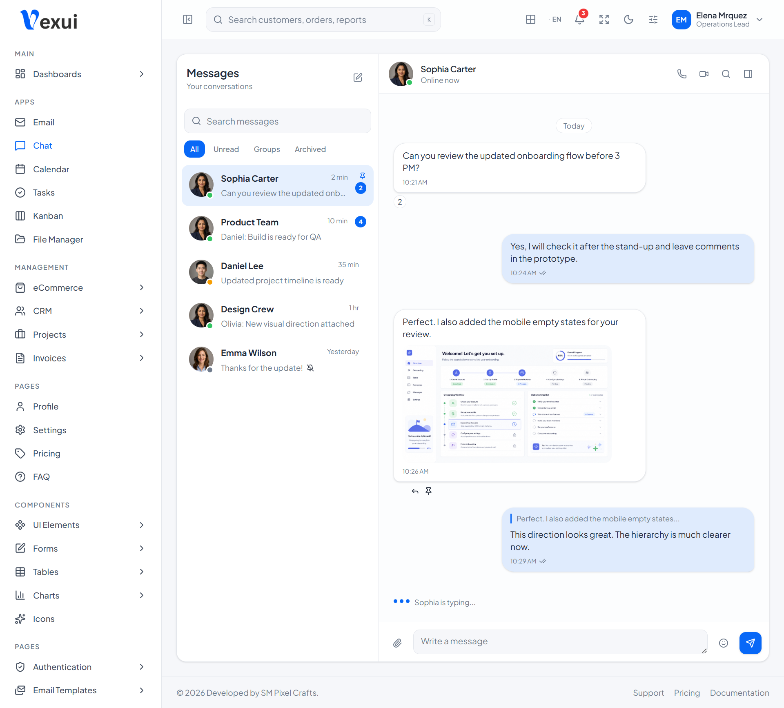Search within the conversation using magnifier icon
This screenshot has height=708, width=784.
pos(726,74)
